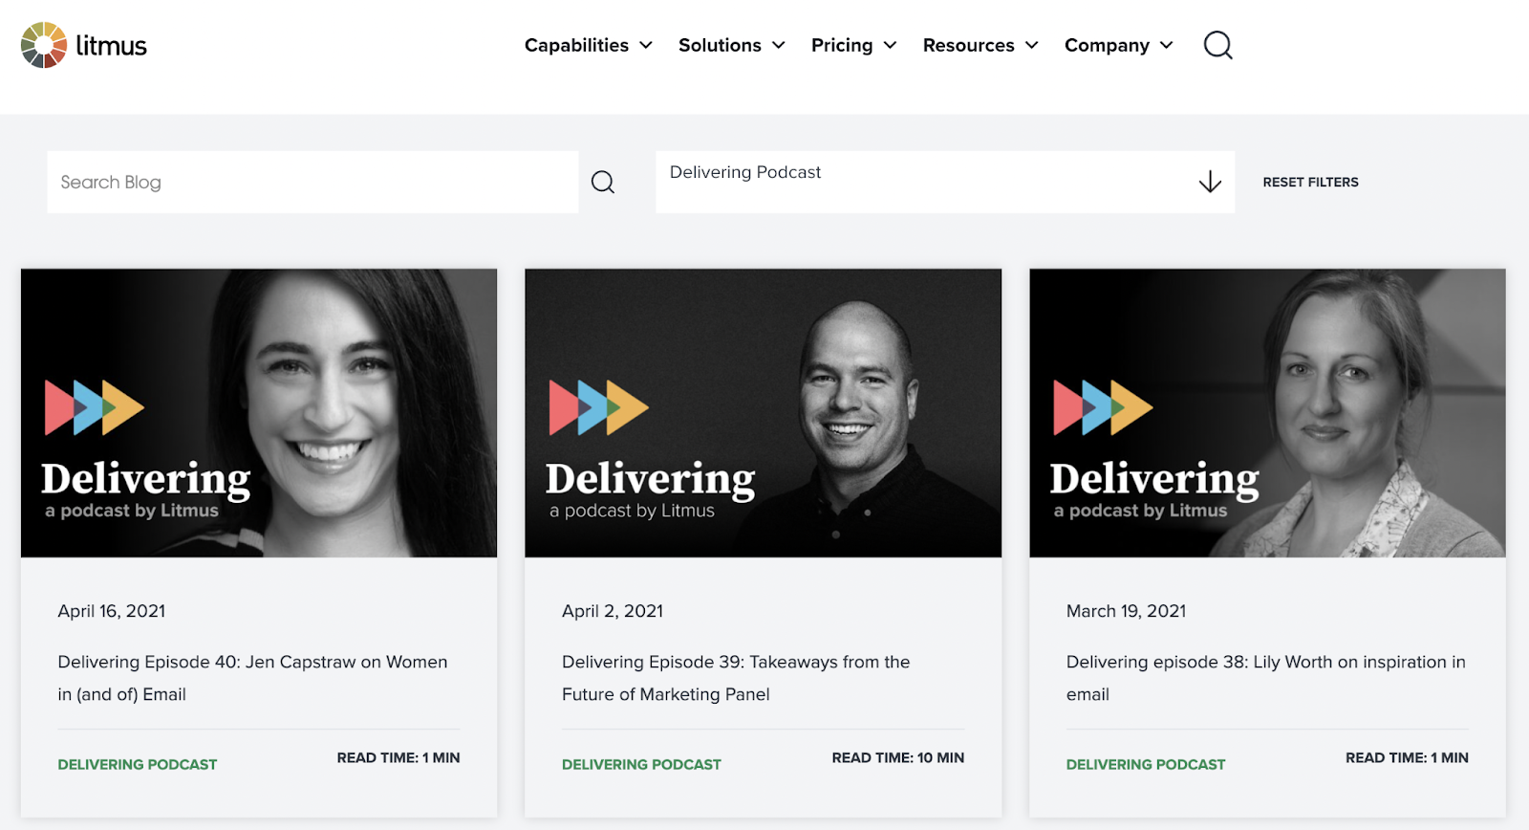Open the Resources menu

(980, 45)
